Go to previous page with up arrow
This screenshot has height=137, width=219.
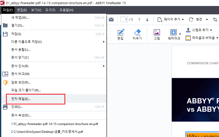(x=139, y=20)
